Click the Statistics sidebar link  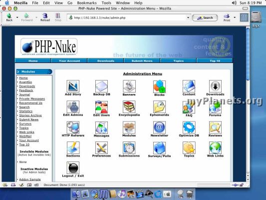click(25, 111)
